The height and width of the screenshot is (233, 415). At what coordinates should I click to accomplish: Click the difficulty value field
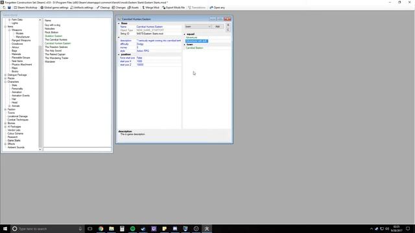(158, 44)
